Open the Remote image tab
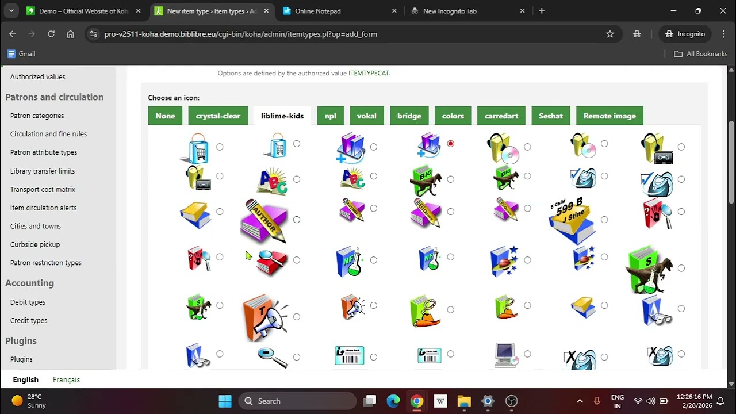The image size is (736, 414). tap(609, 116)
